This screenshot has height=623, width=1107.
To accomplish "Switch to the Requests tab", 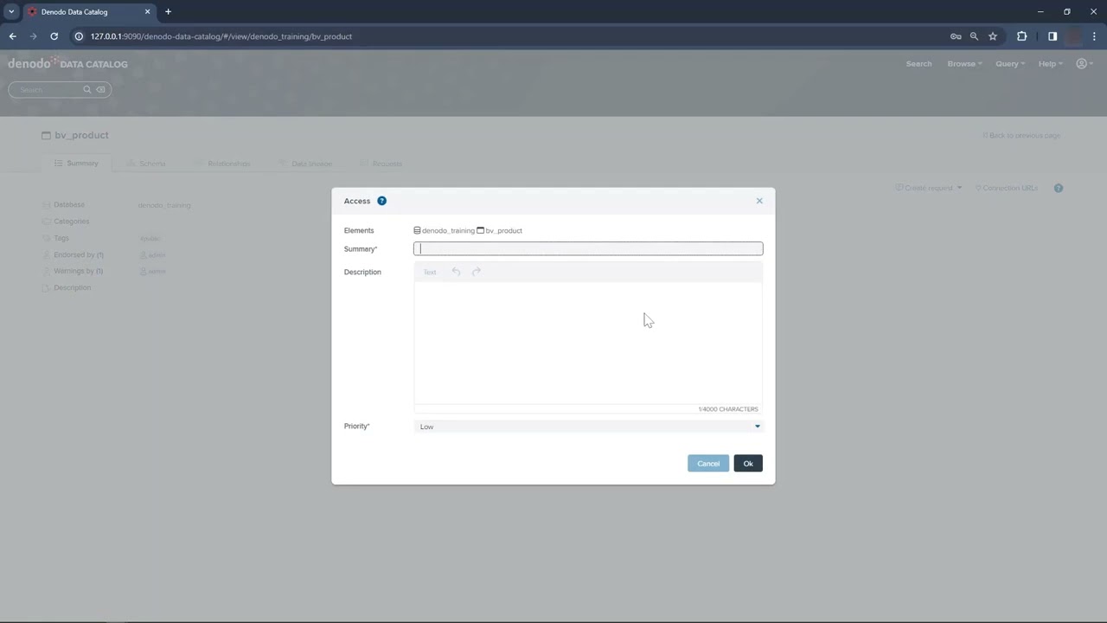I will pyautogui.click(x=381, y=164).
